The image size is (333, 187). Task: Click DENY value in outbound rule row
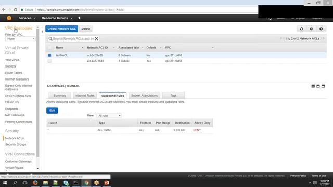[x=197, y=130]
